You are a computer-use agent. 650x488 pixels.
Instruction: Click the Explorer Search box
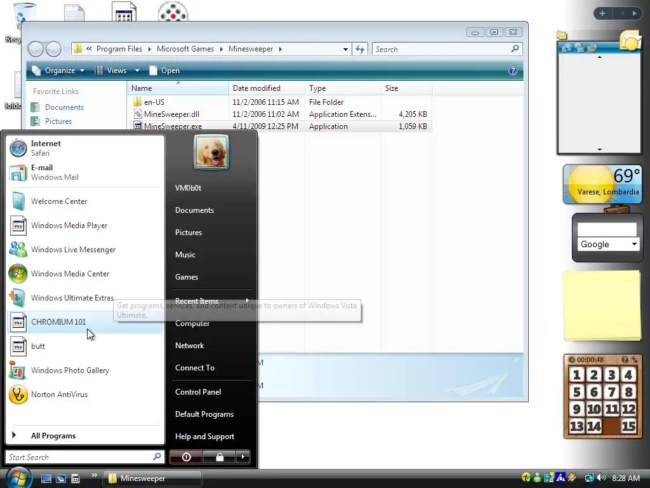click(447, 49)
